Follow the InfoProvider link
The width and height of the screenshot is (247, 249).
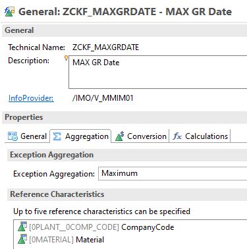(31, 98)
